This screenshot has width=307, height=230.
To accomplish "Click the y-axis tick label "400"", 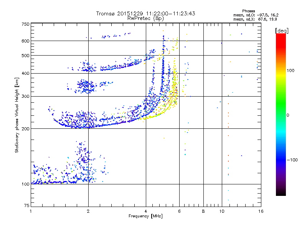I will coord(25,74).
